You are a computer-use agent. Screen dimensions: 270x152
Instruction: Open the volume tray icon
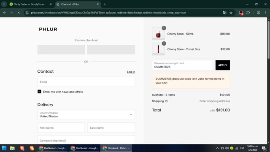227,148
